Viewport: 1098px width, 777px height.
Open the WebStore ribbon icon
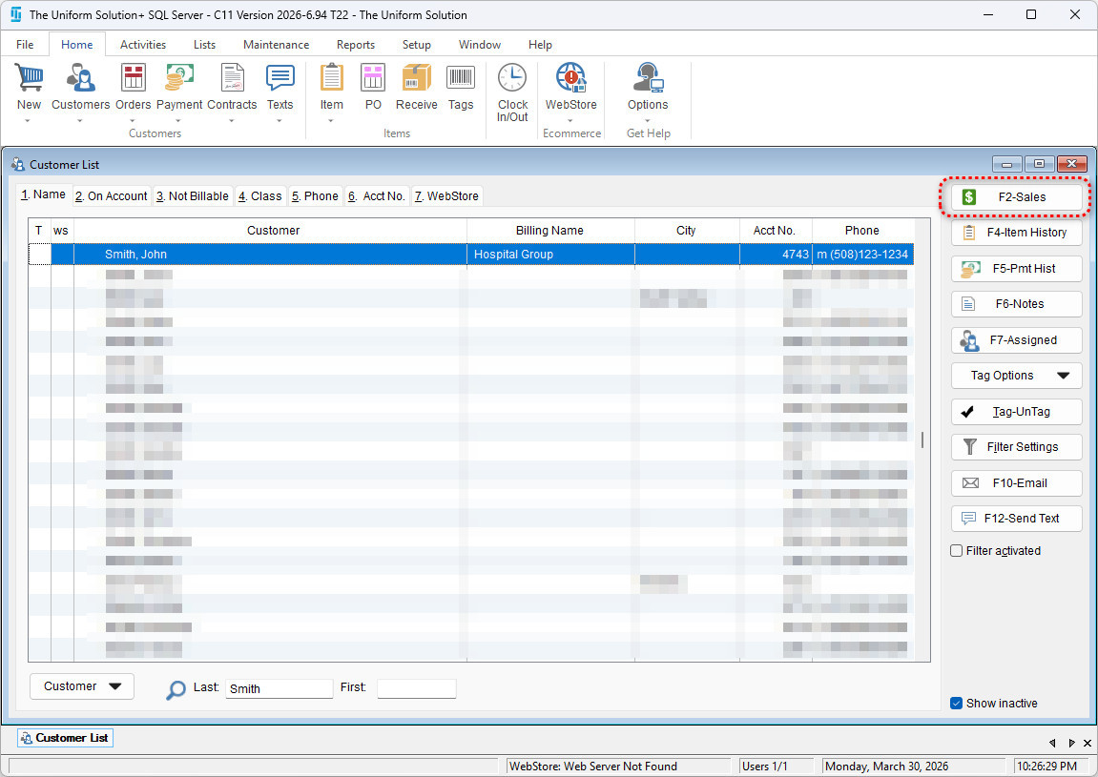point(570,79)
